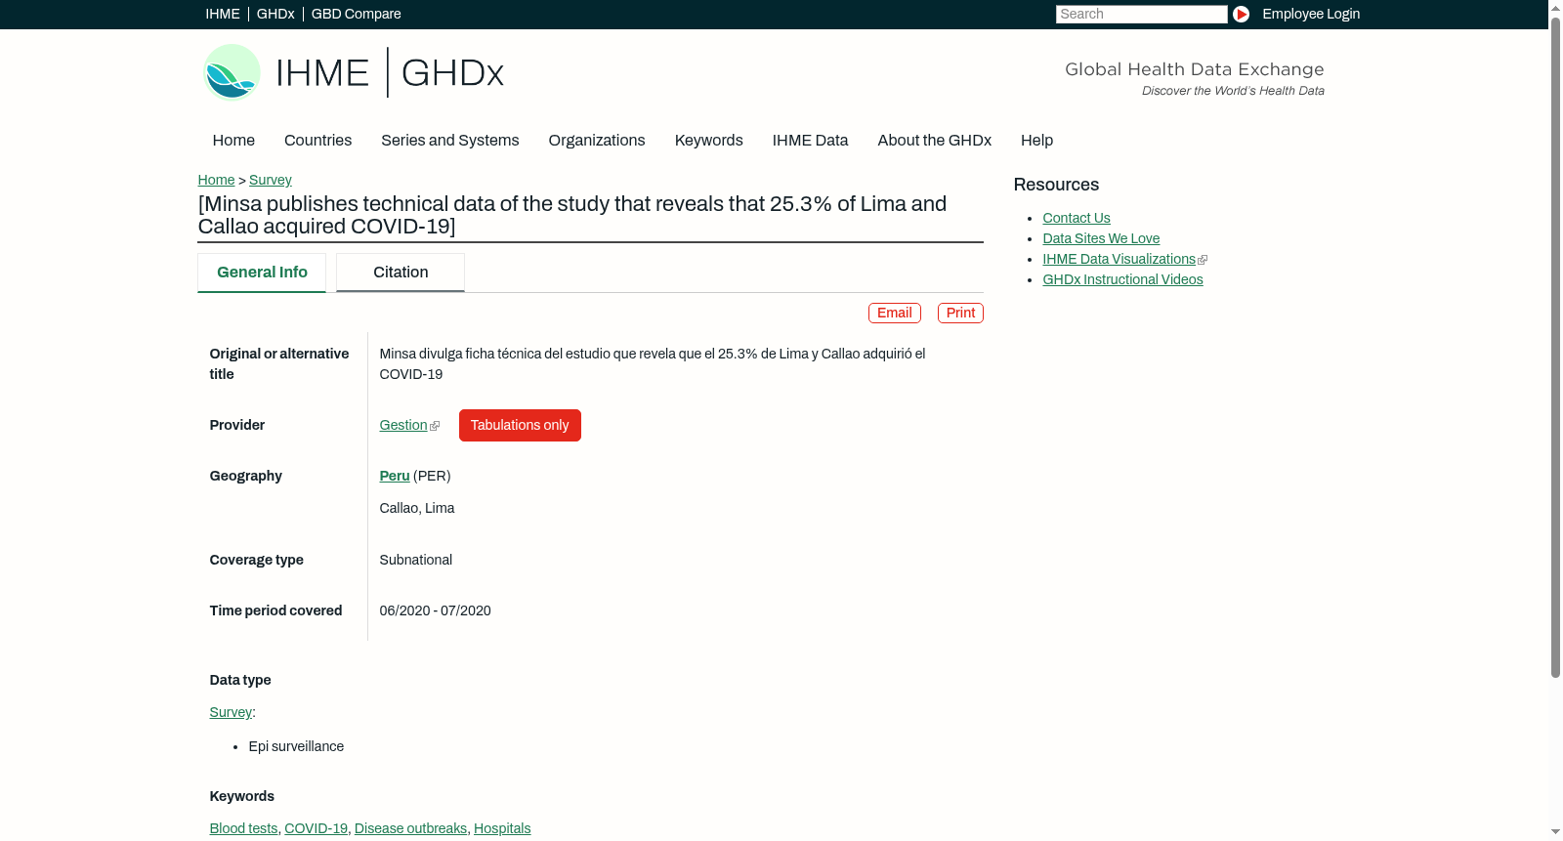
Task: Open the Gestion provider link
Action: tap(403, 425)
